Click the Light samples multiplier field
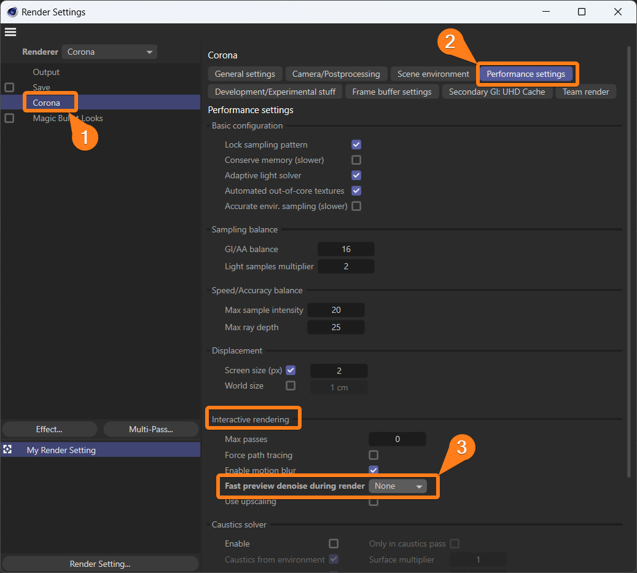 tap(346, 266)
